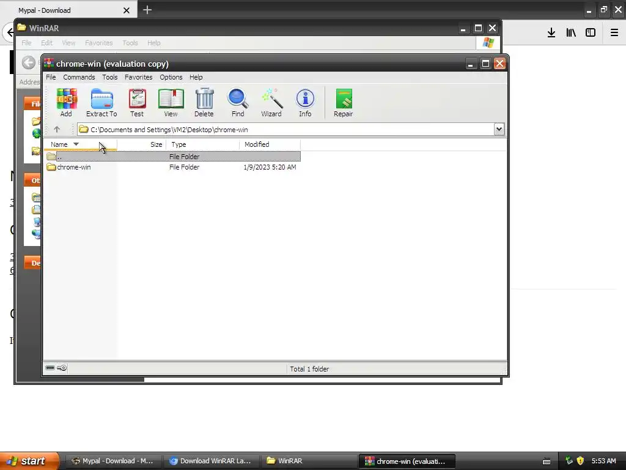The height and width of the screenshot is (470, 626).
Task: Go up one level arrow icon
Action: click(57, 130)
